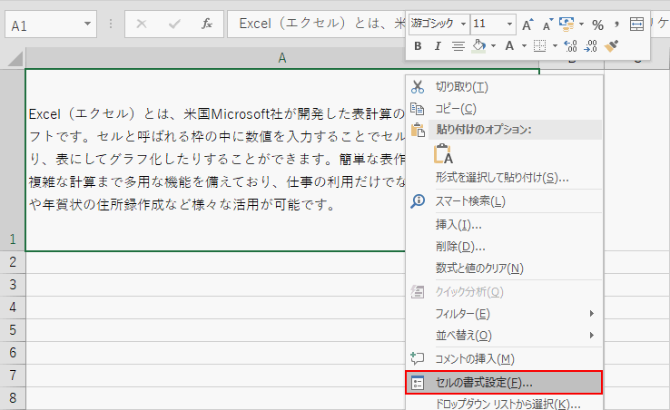The image size is (670, 410).
Task: Select row 7 header
Action: pyautogui.click(x=13, y=375)
